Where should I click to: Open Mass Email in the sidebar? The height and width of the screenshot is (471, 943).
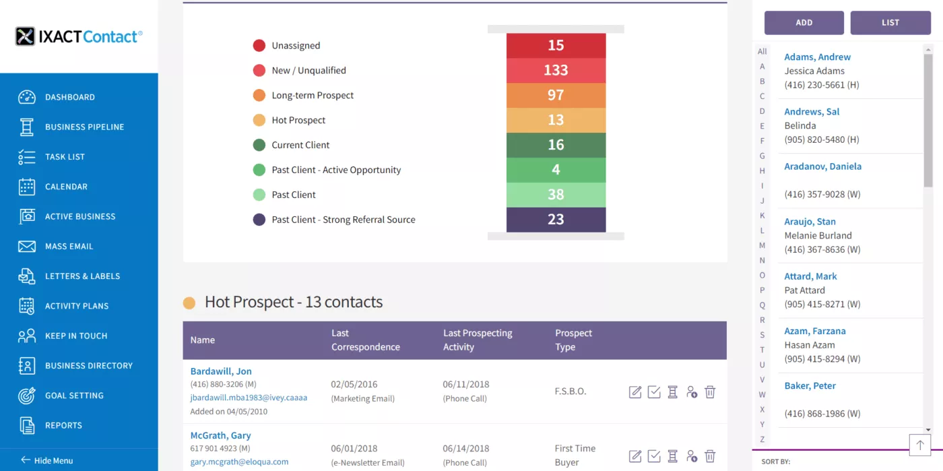(69, 247)
